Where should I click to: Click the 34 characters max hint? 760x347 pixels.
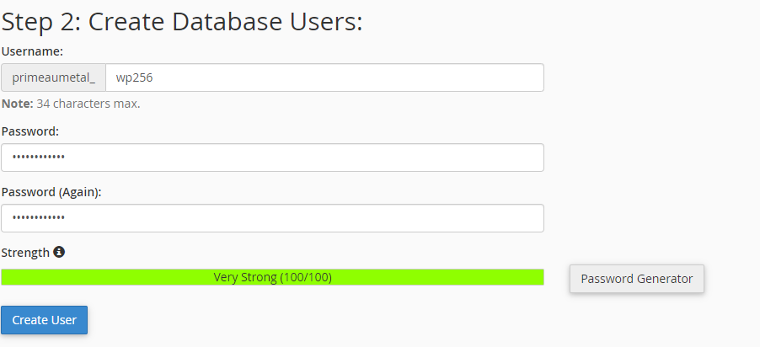click(x=88, y=104)
